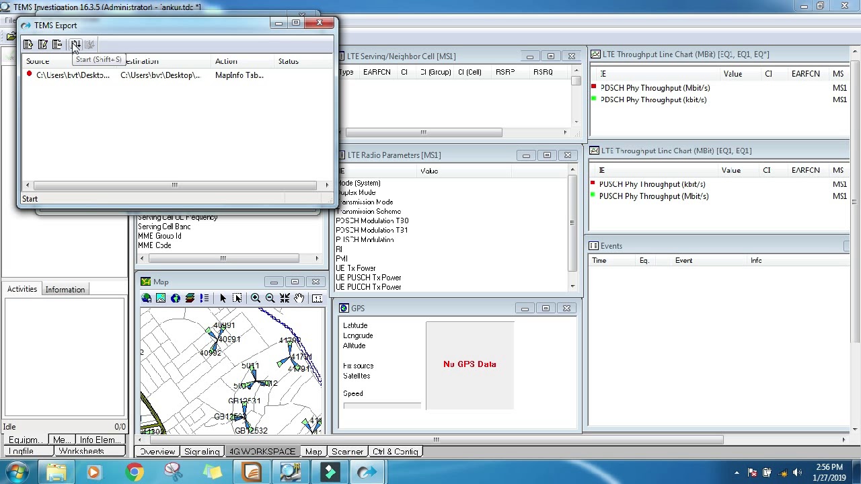The height and width of the screenshot is (484, 861).
Task: Open File Explorer from the taskbar
Action: tap(57, 472)
